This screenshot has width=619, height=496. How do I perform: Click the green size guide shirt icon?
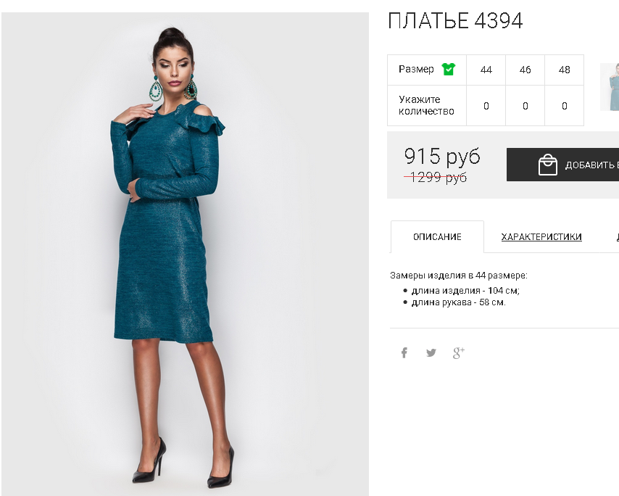pyautogui.click(x=449, y=69)
